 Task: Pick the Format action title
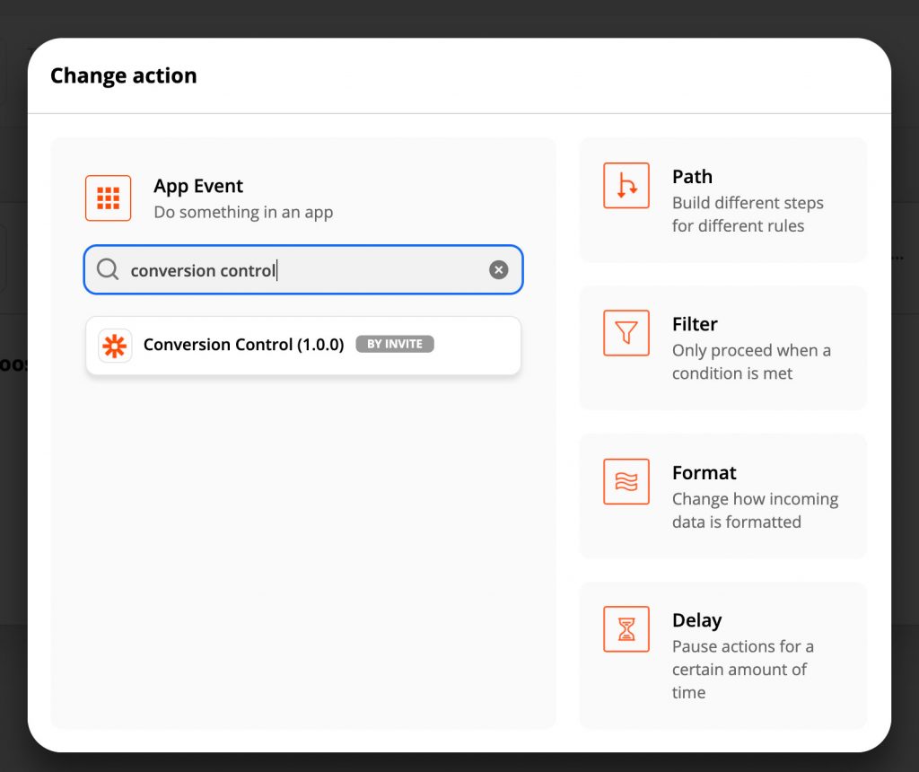coord(704,473)
